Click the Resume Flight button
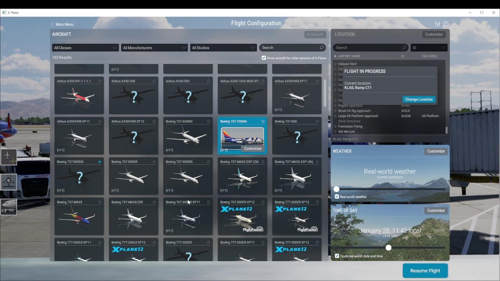 pyautogui.click(x=425, y=271)
